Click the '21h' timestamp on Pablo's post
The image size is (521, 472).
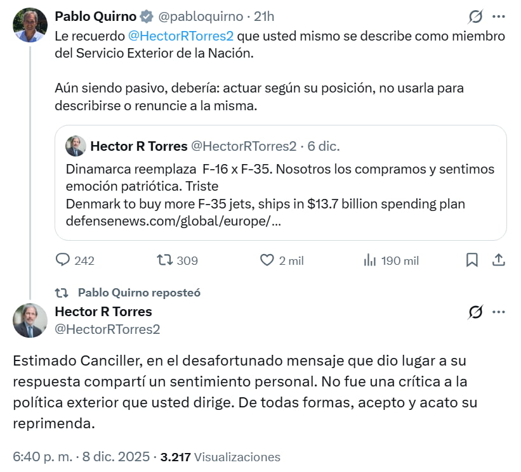point(265,17)
